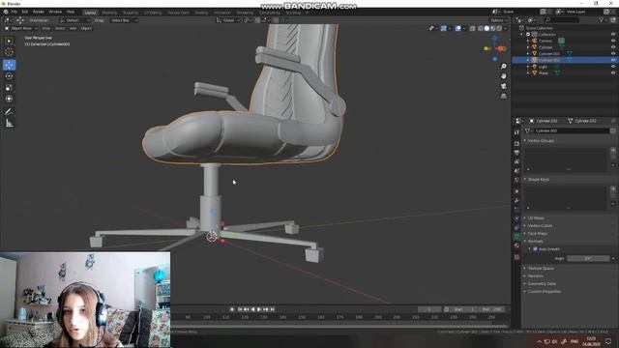Open the Object Mode dropdown
The width and height of the screenshot is (619, 348).
pos(21,28)
